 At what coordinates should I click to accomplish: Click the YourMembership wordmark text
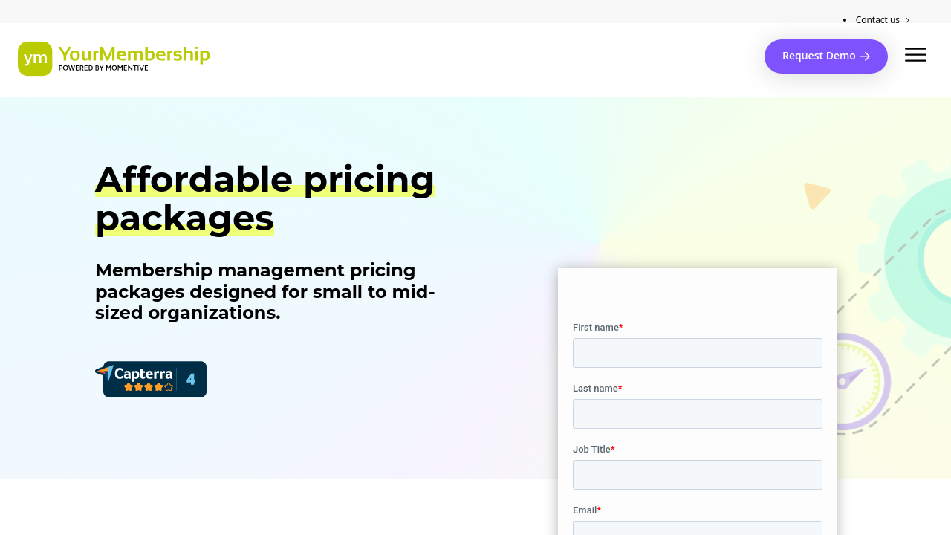(x=134, y=53)
